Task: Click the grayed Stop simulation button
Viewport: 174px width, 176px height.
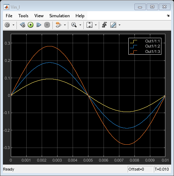Action: tap(47, 25)
